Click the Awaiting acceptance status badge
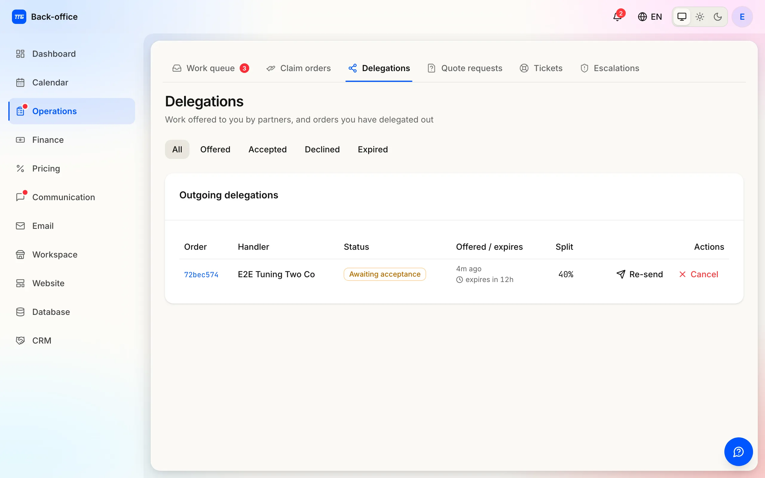The height and width of the screenshot is (478, 765). click(385, 274)
